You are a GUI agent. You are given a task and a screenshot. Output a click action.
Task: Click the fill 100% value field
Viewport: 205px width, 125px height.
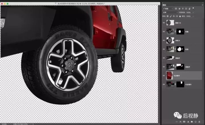point(188,16)
